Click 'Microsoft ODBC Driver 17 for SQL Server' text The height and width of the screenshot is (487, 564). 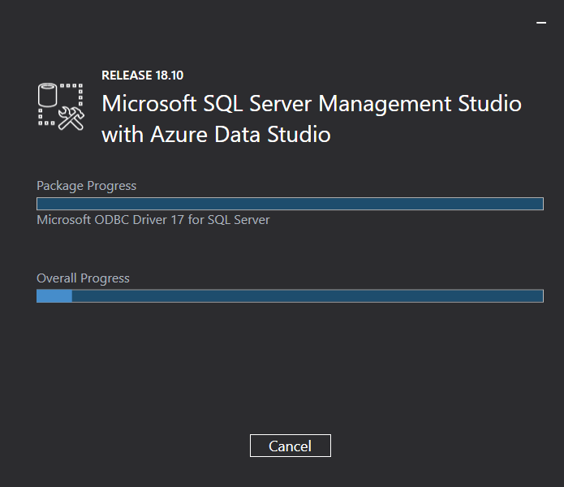click(x=153, y=220)
